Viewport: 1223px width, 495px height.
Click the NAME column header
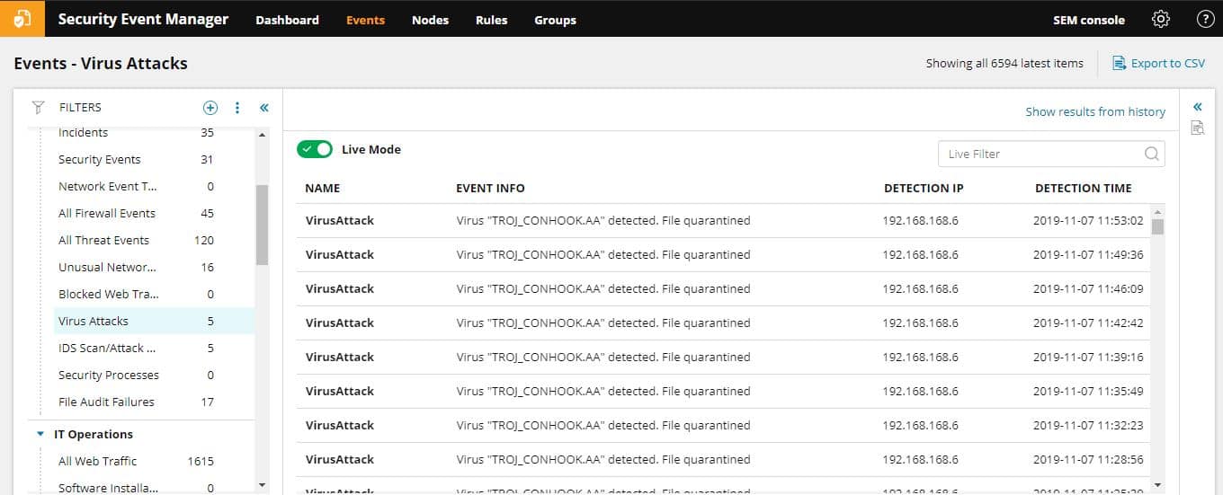click(x=323, y=189)
